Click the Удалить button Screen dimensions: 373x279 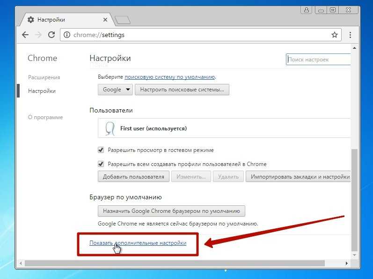[x=228, y=177]
